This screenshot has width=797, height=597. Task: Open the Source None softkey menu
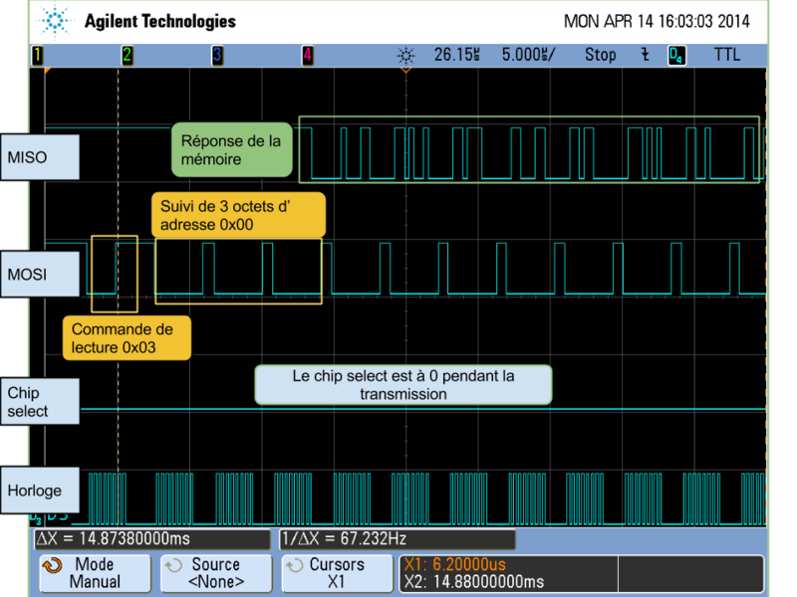point(216,573)
